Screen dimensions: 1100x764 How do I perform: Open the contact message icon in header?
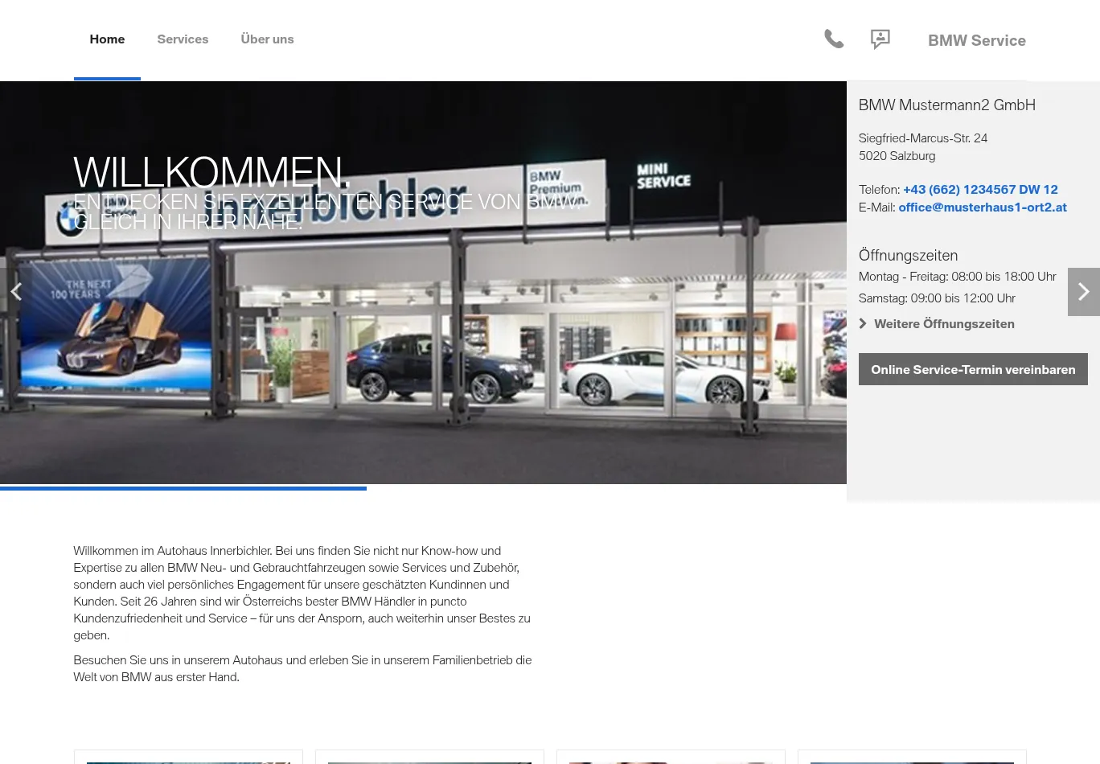pos(880,39)
